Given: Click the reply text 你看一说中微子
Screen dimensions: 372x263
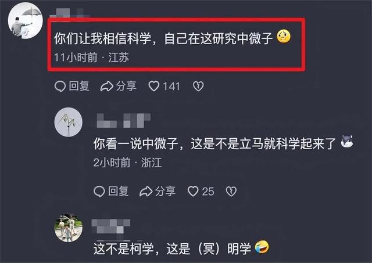Looking at the screenshot, I should pos(214,143).
